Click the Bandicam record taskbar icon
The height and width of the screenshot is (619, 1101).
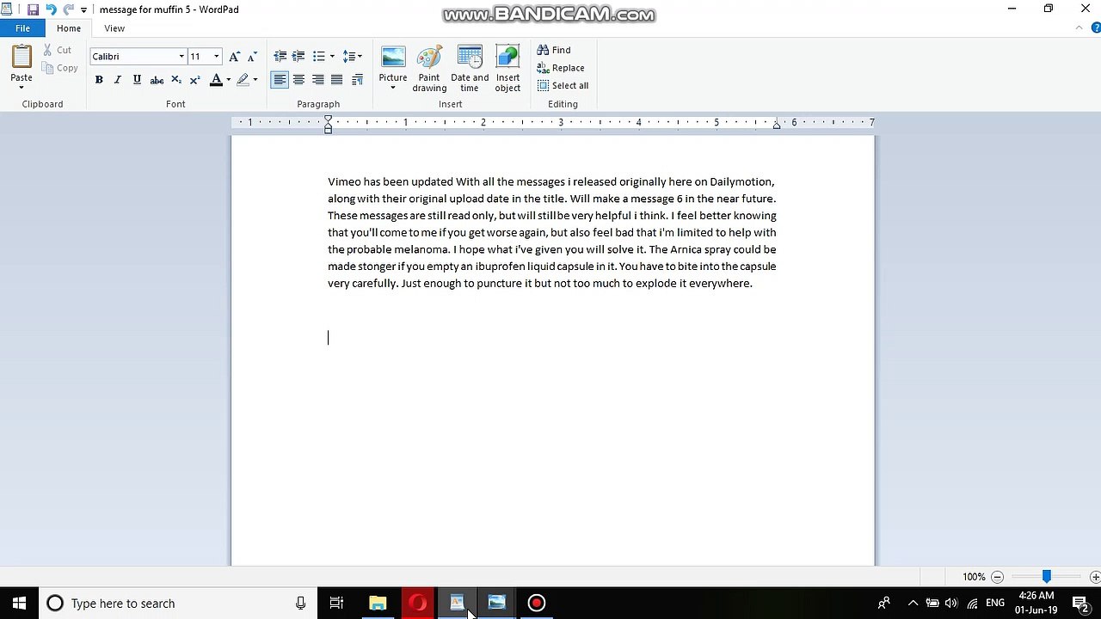pyautogui.click(x=536, y=603)
